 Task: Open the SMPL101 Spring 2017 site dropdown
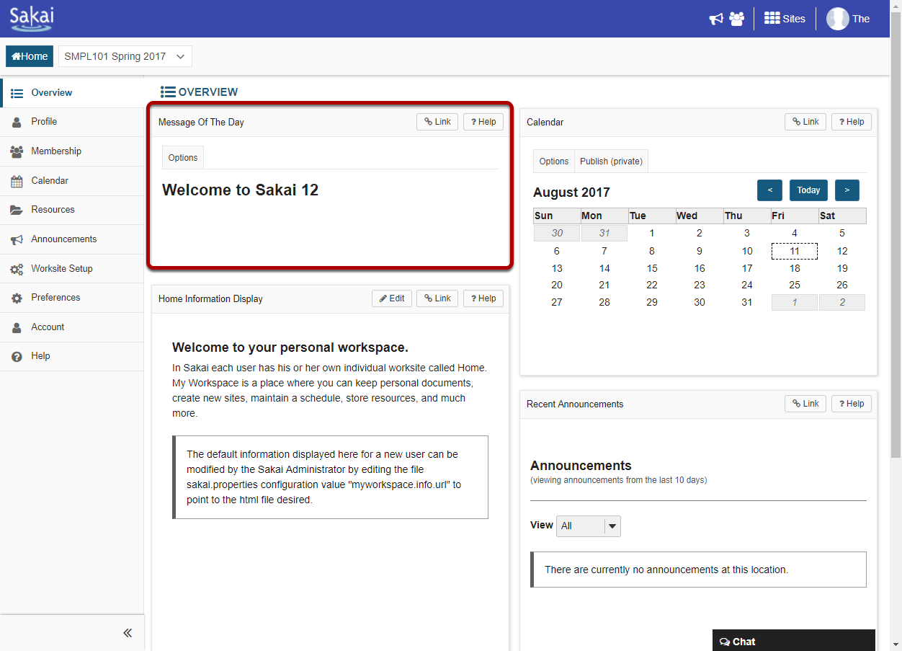[x=125, y=56]
